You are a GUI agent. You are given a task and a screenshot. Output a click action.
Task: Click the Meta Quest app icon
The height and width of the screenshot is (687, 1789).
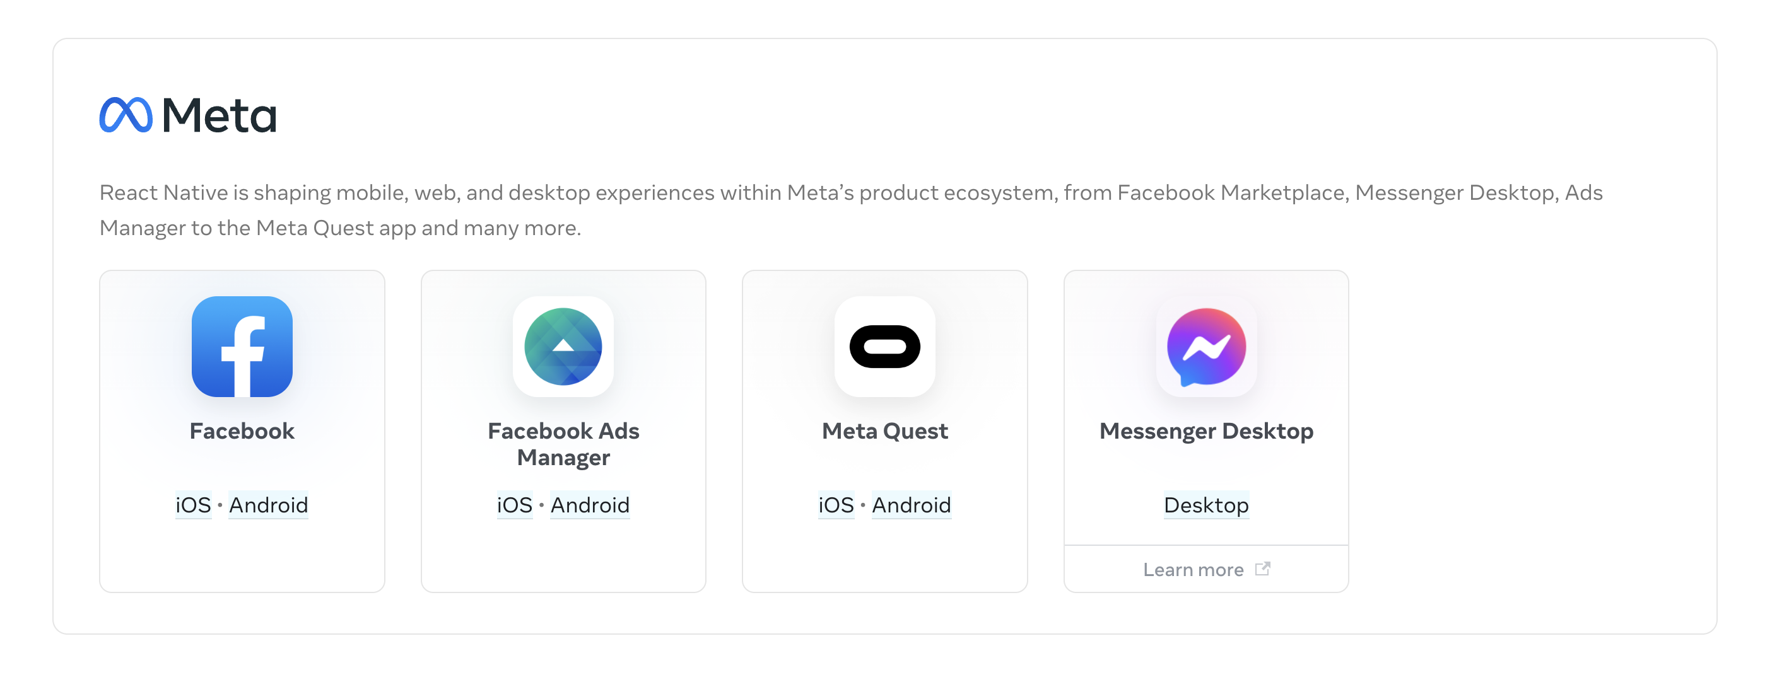tap(884, 346)
